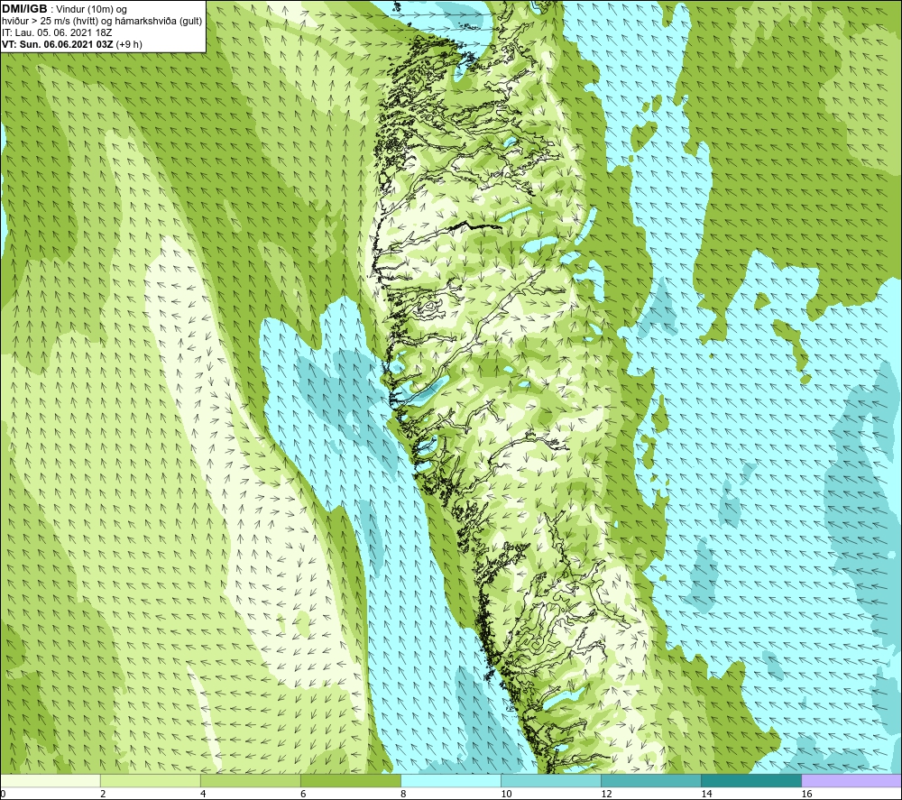Click the 8–10 m/s light cyan band

[451, 780]
